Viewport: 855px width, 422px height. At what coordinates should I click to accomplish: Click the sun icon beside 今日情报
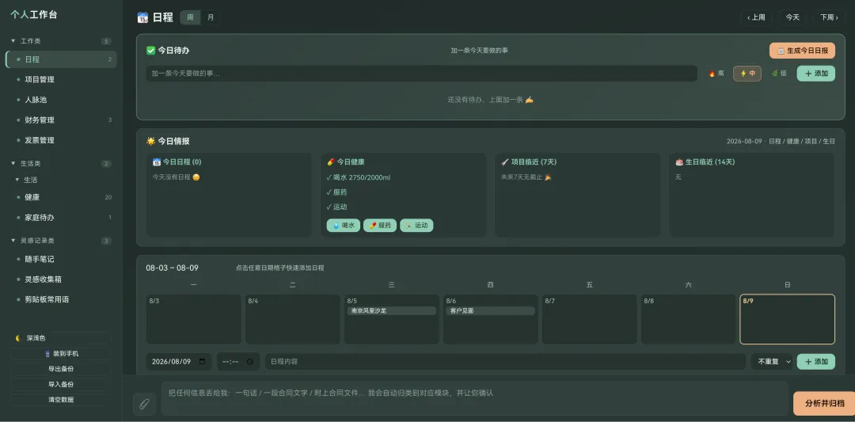[151, 141]
